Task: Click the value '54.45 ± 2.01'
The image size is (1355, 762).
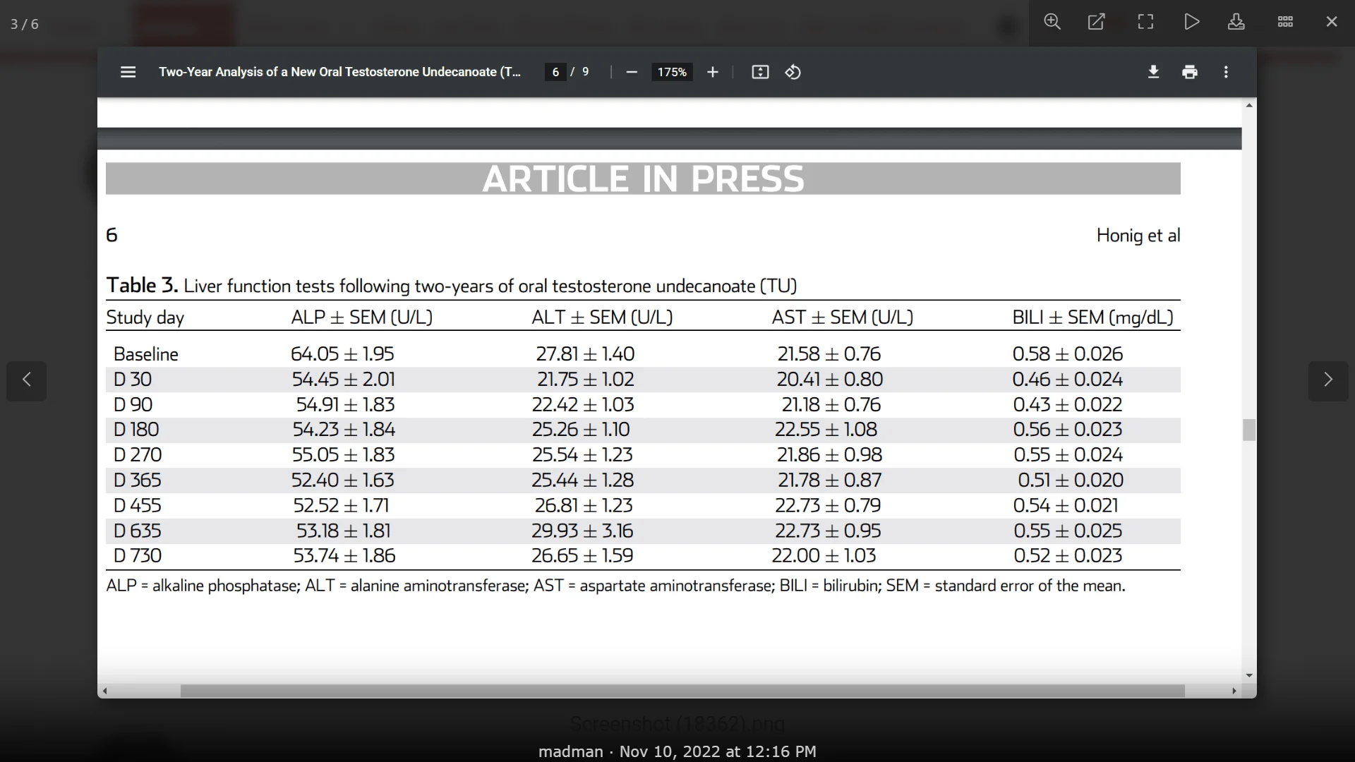Action: pos(344,380)
